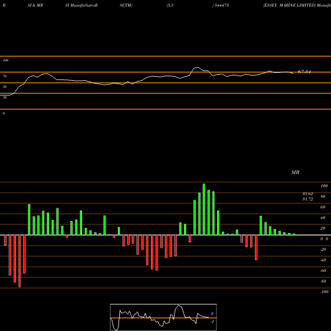Click the RSI value label 67.54
Viewport: 331px width, 331px height.
click(x=304, y=71)
